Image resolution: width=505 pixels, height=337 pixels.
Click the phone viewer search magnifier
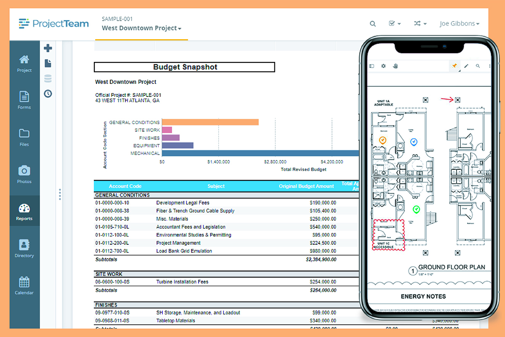coord(478,66)
